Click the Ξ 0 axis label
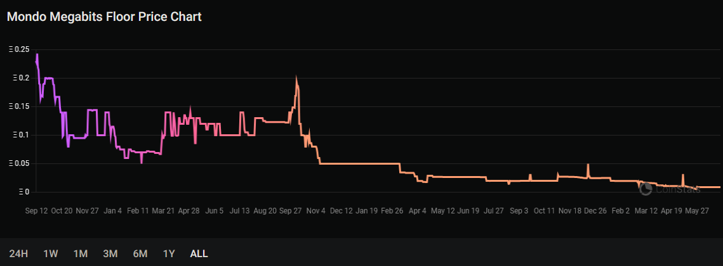This screenshot has width=723, height=266. point(24,192)
